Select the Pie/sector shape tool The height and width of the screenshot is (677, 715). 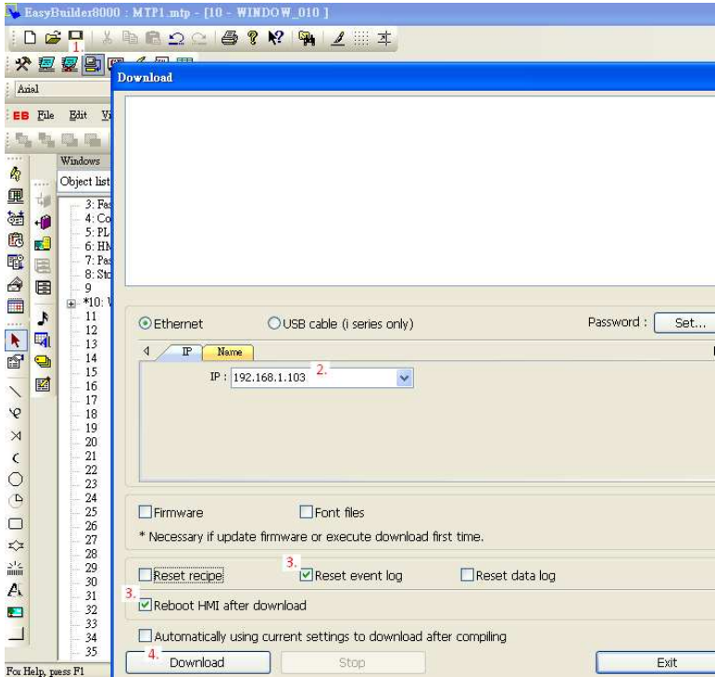(16, 501)
